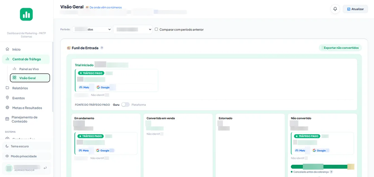Click the moon icon for dark theme
This screenshot has height=177, width=374.
pyautogui.click(x=7, y=146)
